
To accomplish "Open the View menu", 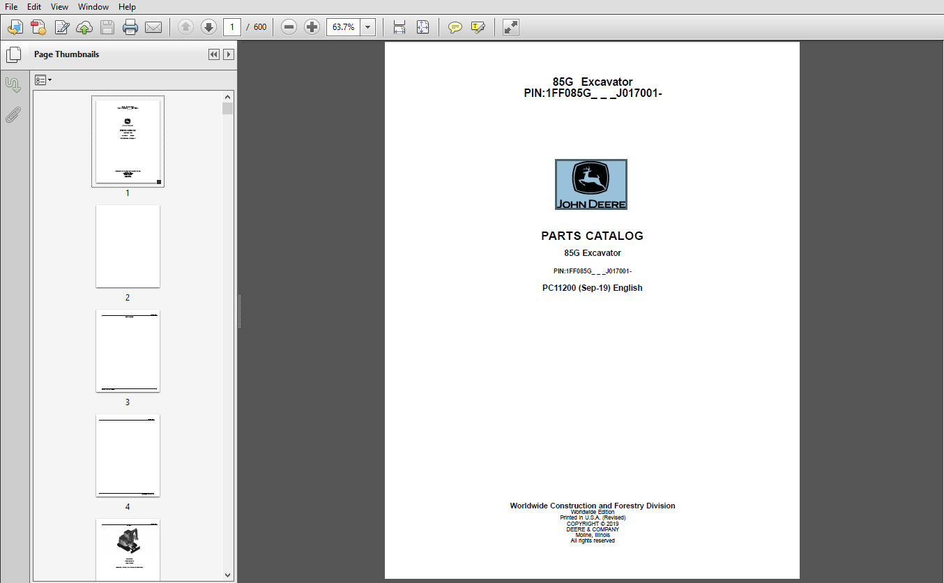I will (59, 6).
